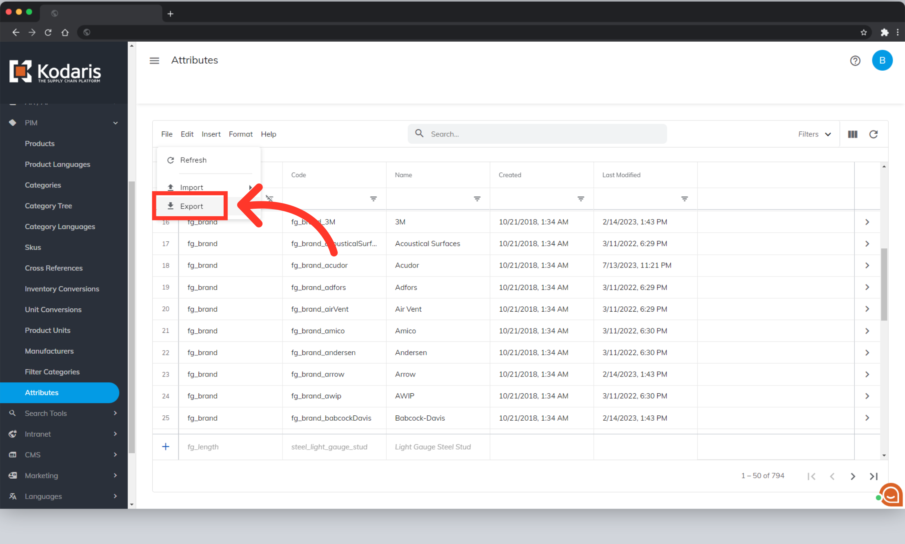The height and width of the screenshot is (544, 905).
Task: Go to next page of attributes
Action: (853, 476)
